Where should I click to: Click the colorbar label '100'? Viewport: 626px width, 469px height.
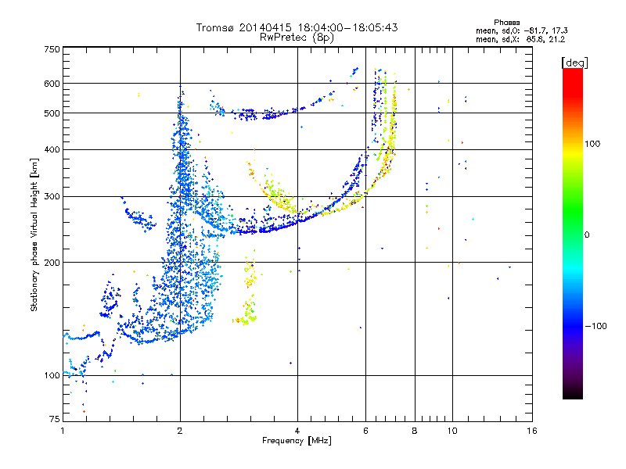click(x=592, y=144)
